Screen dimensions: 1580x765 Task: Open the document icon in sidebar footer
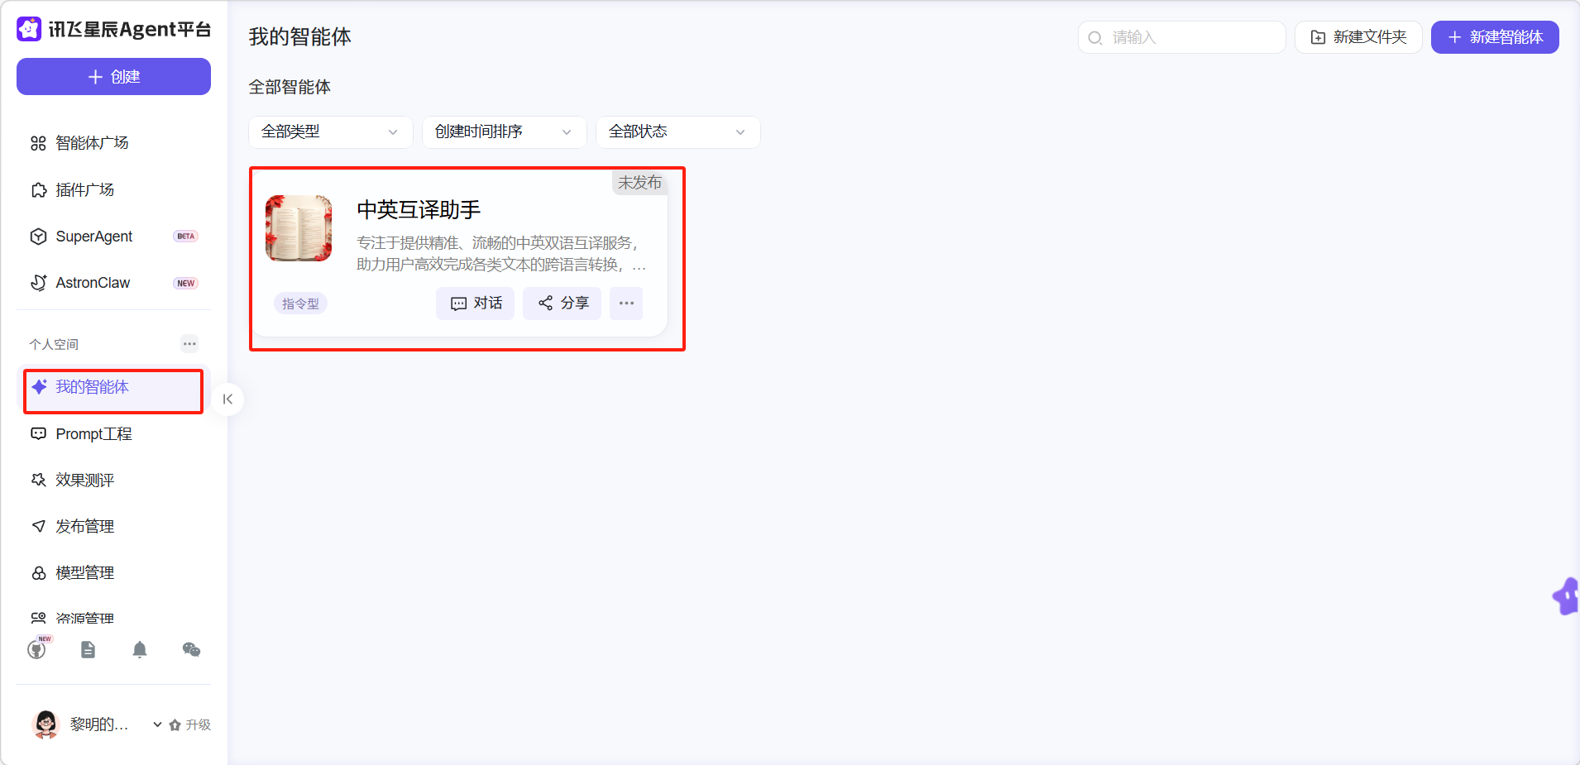click(88, 650)
